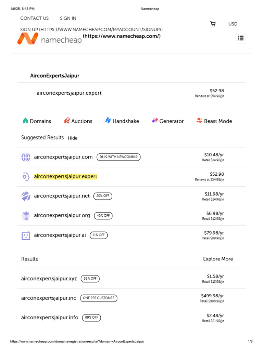
Task: Open the Handshake tab
Action: (x=122, y=121)
